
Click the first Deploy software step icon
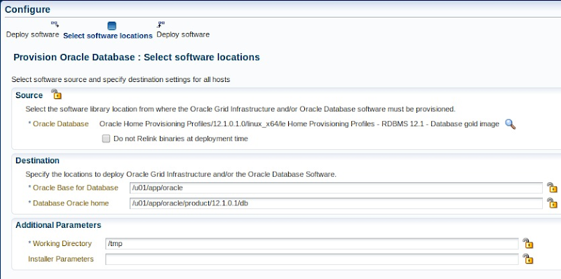click(x=55, y=25)
